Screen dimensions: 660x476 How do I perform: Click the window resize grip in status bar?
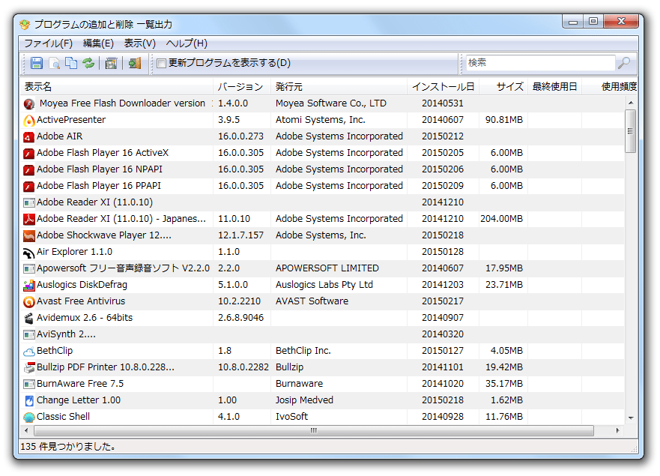(634, 450)
